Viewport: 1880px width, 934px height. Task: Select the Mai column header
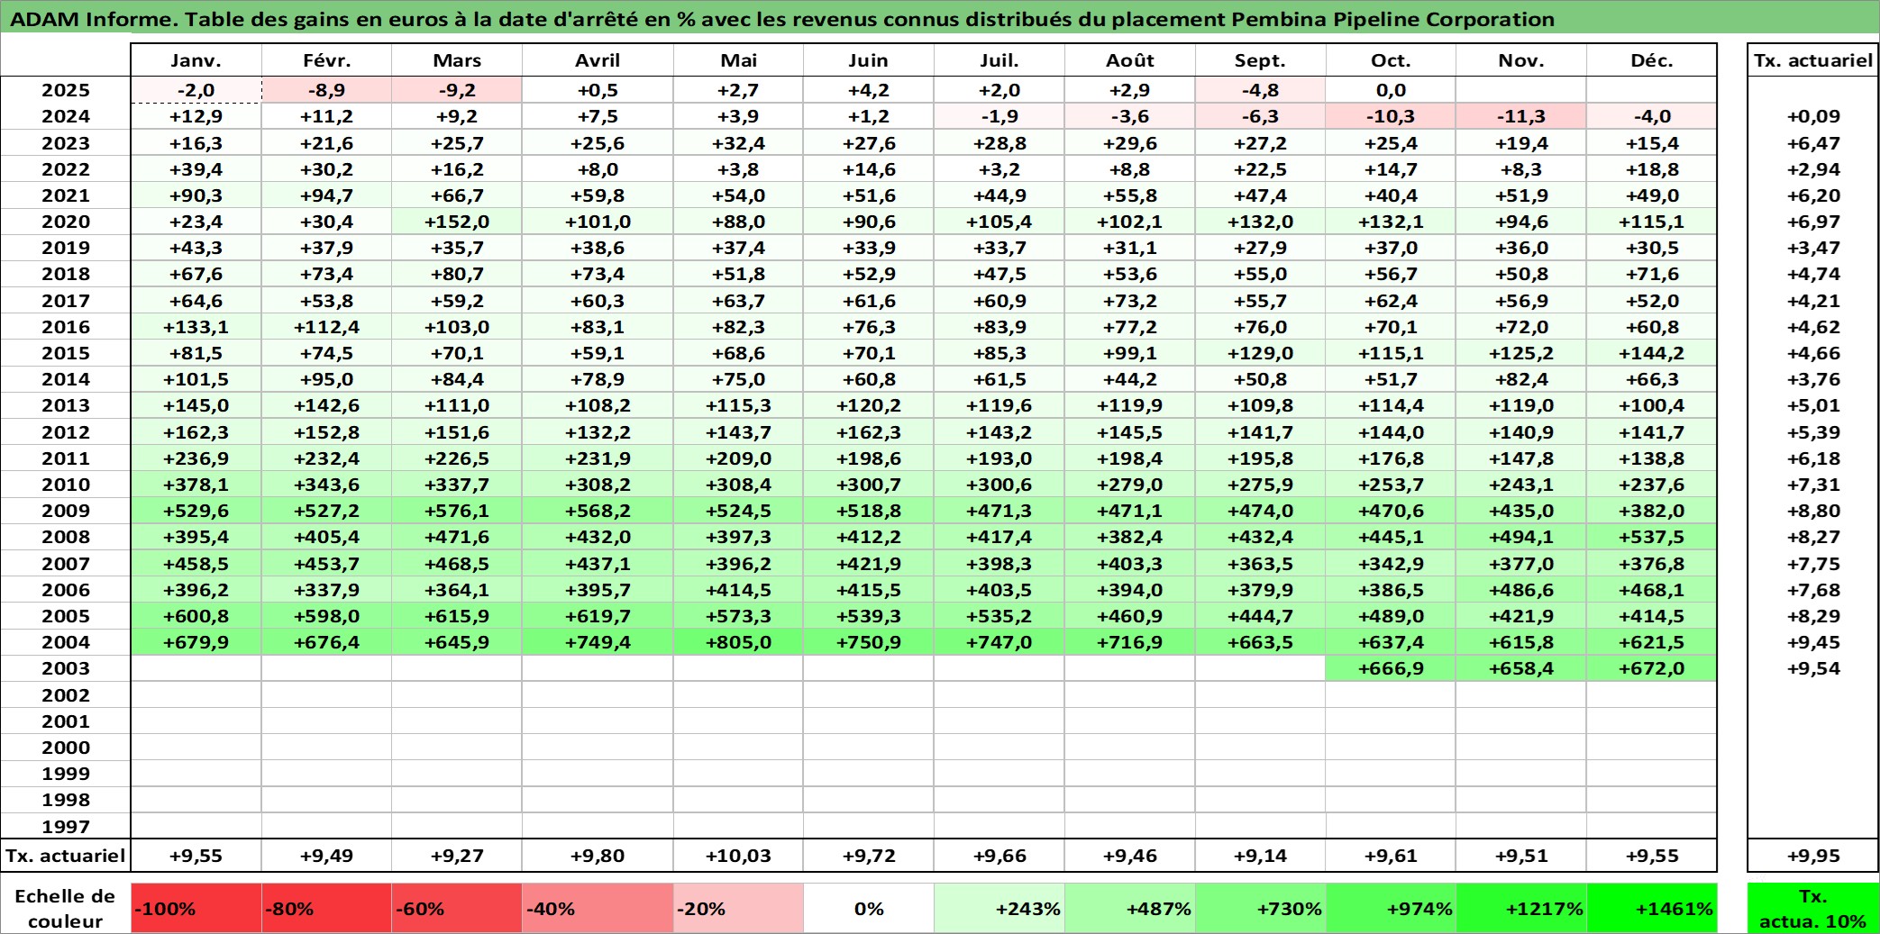coord(738,60)
